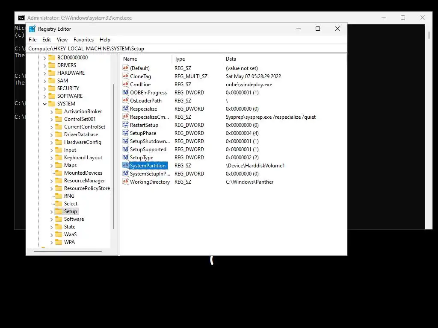Viewport: 438px width, 328px height.
Task: Expand the ControlSet001 subkey
Action: (x=51, y=120)
